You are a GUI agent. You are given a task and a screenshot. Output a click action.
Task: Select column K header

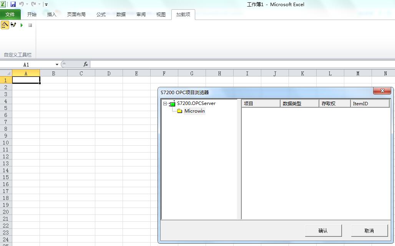[302, 73]
